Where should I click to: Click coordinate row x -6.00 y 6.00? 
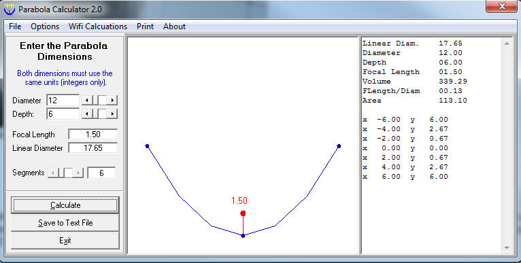[405, 120]
